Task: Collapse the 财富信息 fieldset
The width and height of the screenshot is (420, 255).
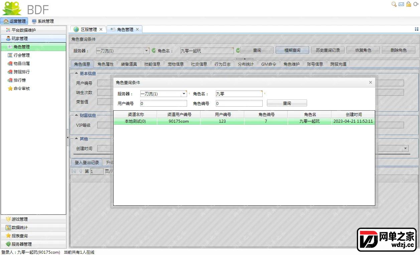Action: 76,115
